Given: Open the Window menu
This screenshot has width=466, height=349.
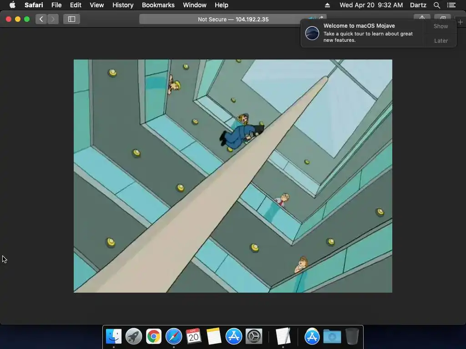Looking at the screenshot, I should (194, 5).
